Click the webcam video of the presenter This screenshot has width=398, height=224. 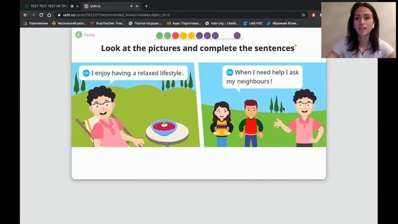tap(358, 30)
